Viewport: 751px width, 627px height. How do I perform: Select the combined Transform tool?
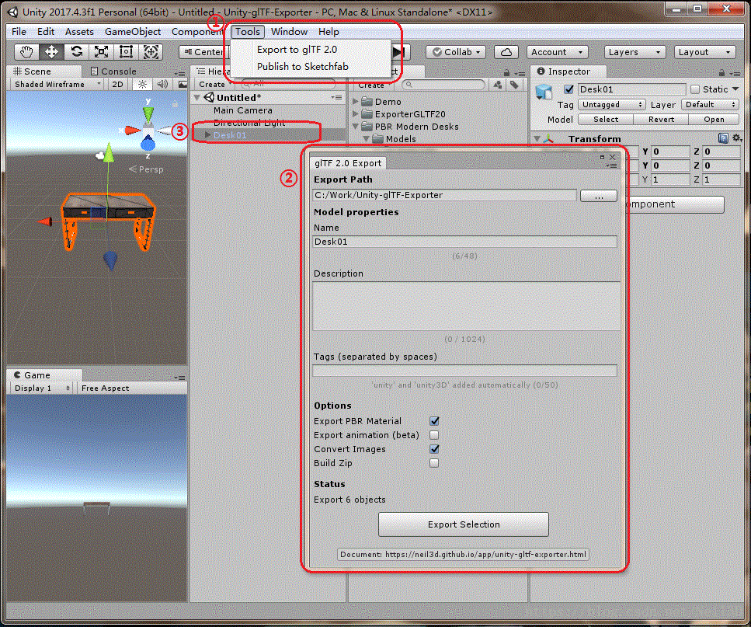[x=151, y=52]
